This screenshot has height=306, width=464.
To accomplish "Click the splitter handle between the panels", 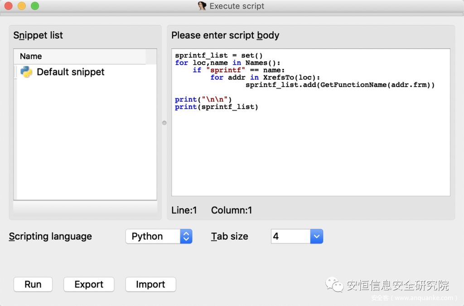I will pyautogui.click(x=164, y=123).
